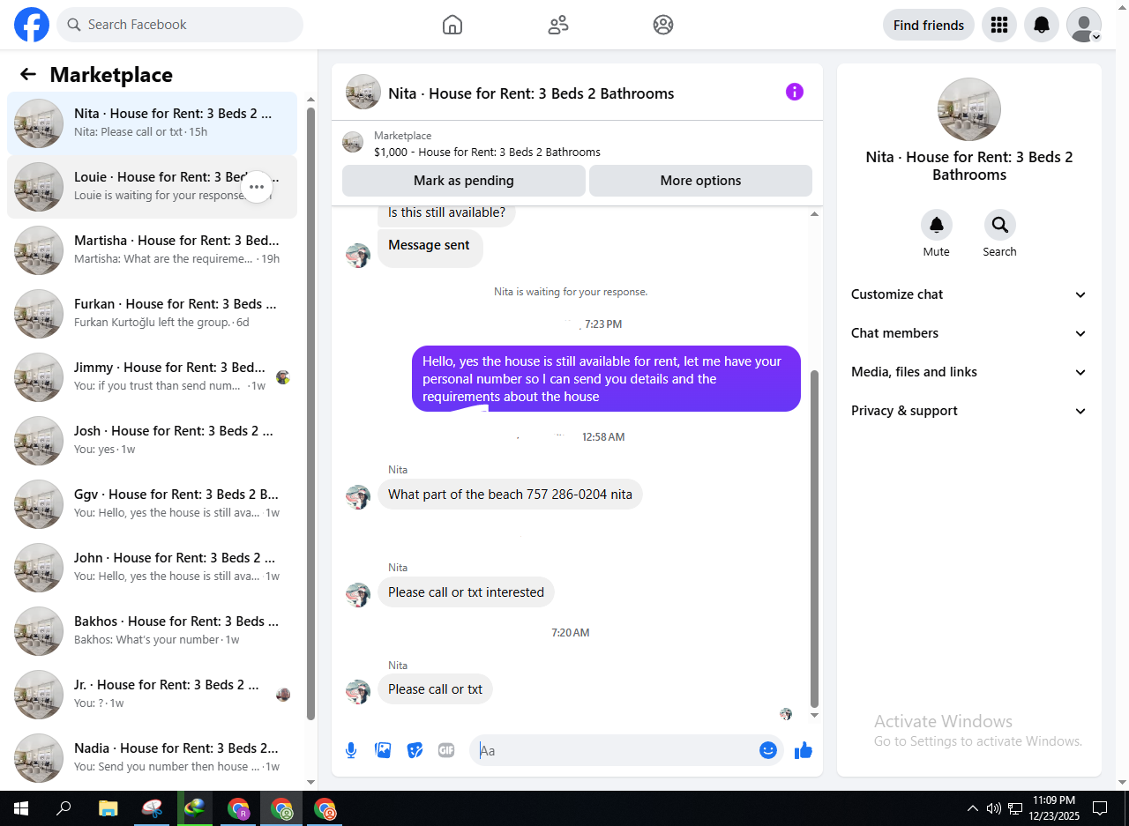1129x826 pixels.
Task: Click the message 'Please call or txt interested'
Action: point(466,592)
